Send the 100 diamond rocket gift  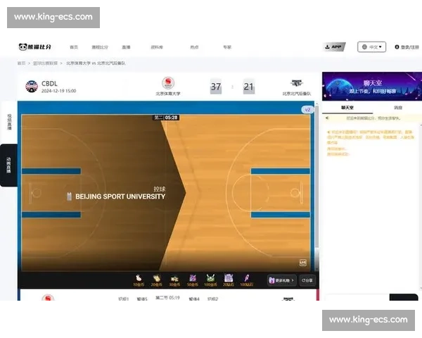click(x=247, y=279)
